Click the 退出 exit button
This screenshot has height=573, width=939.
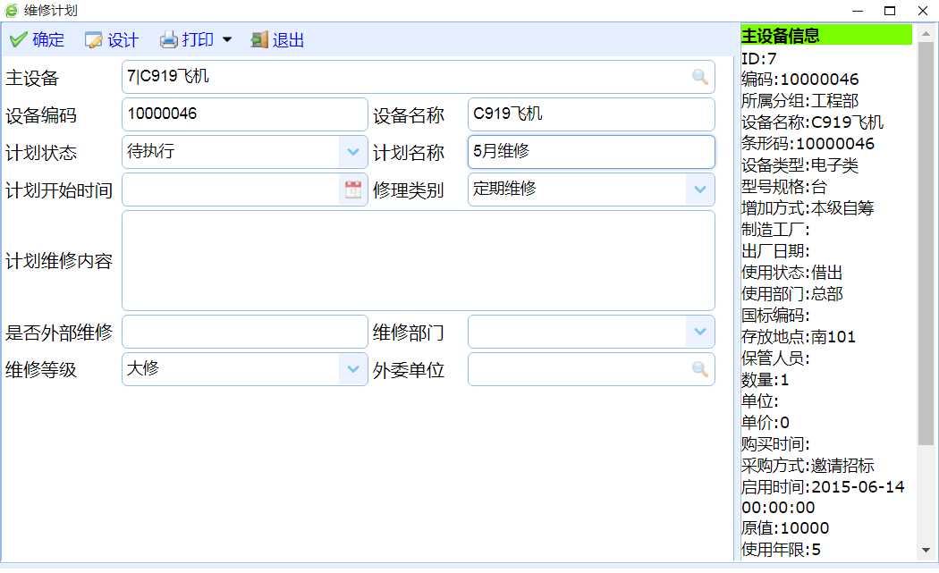tap(277, 40)
